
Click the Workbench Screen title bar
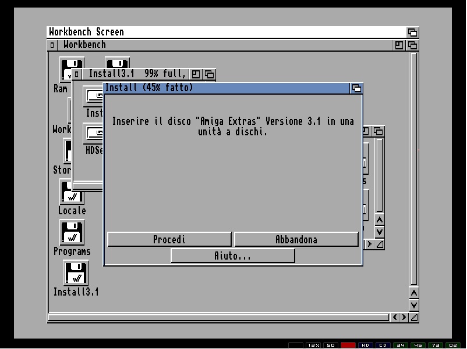point(227,32)
